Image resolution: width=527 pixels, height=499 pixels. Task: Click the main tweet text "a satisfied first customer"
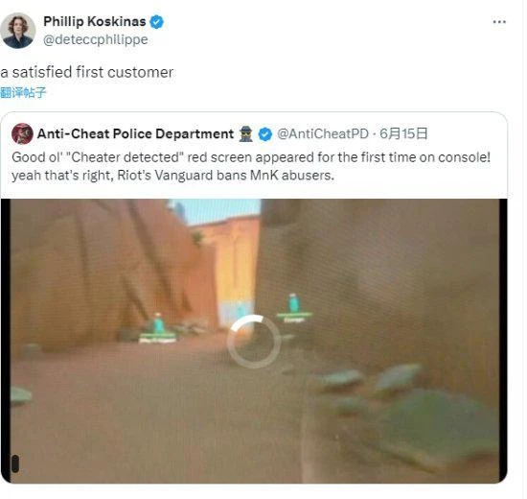pos(87,72)
